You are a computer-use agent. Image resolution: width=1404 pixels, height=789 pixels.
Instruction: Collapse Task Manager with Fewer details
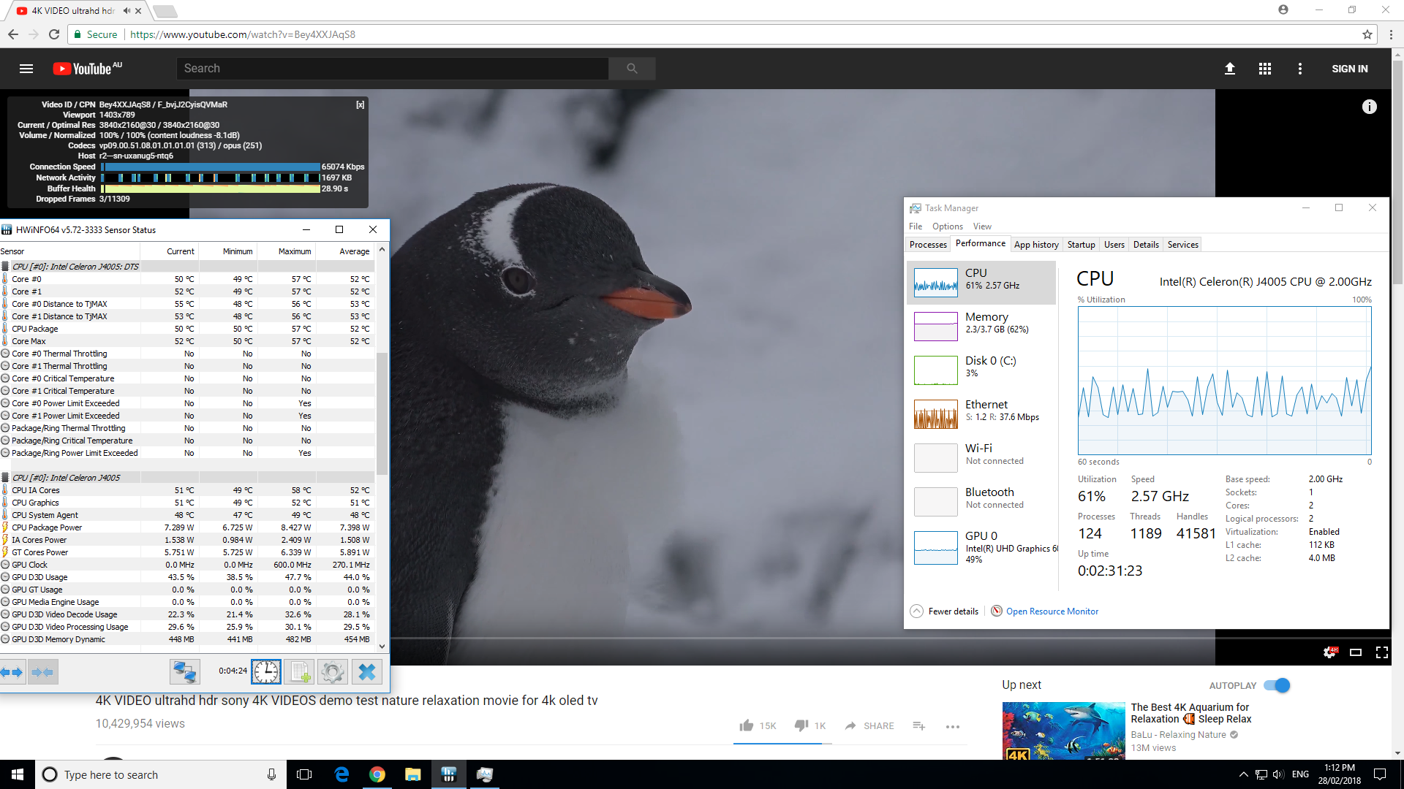pos(944,611)
